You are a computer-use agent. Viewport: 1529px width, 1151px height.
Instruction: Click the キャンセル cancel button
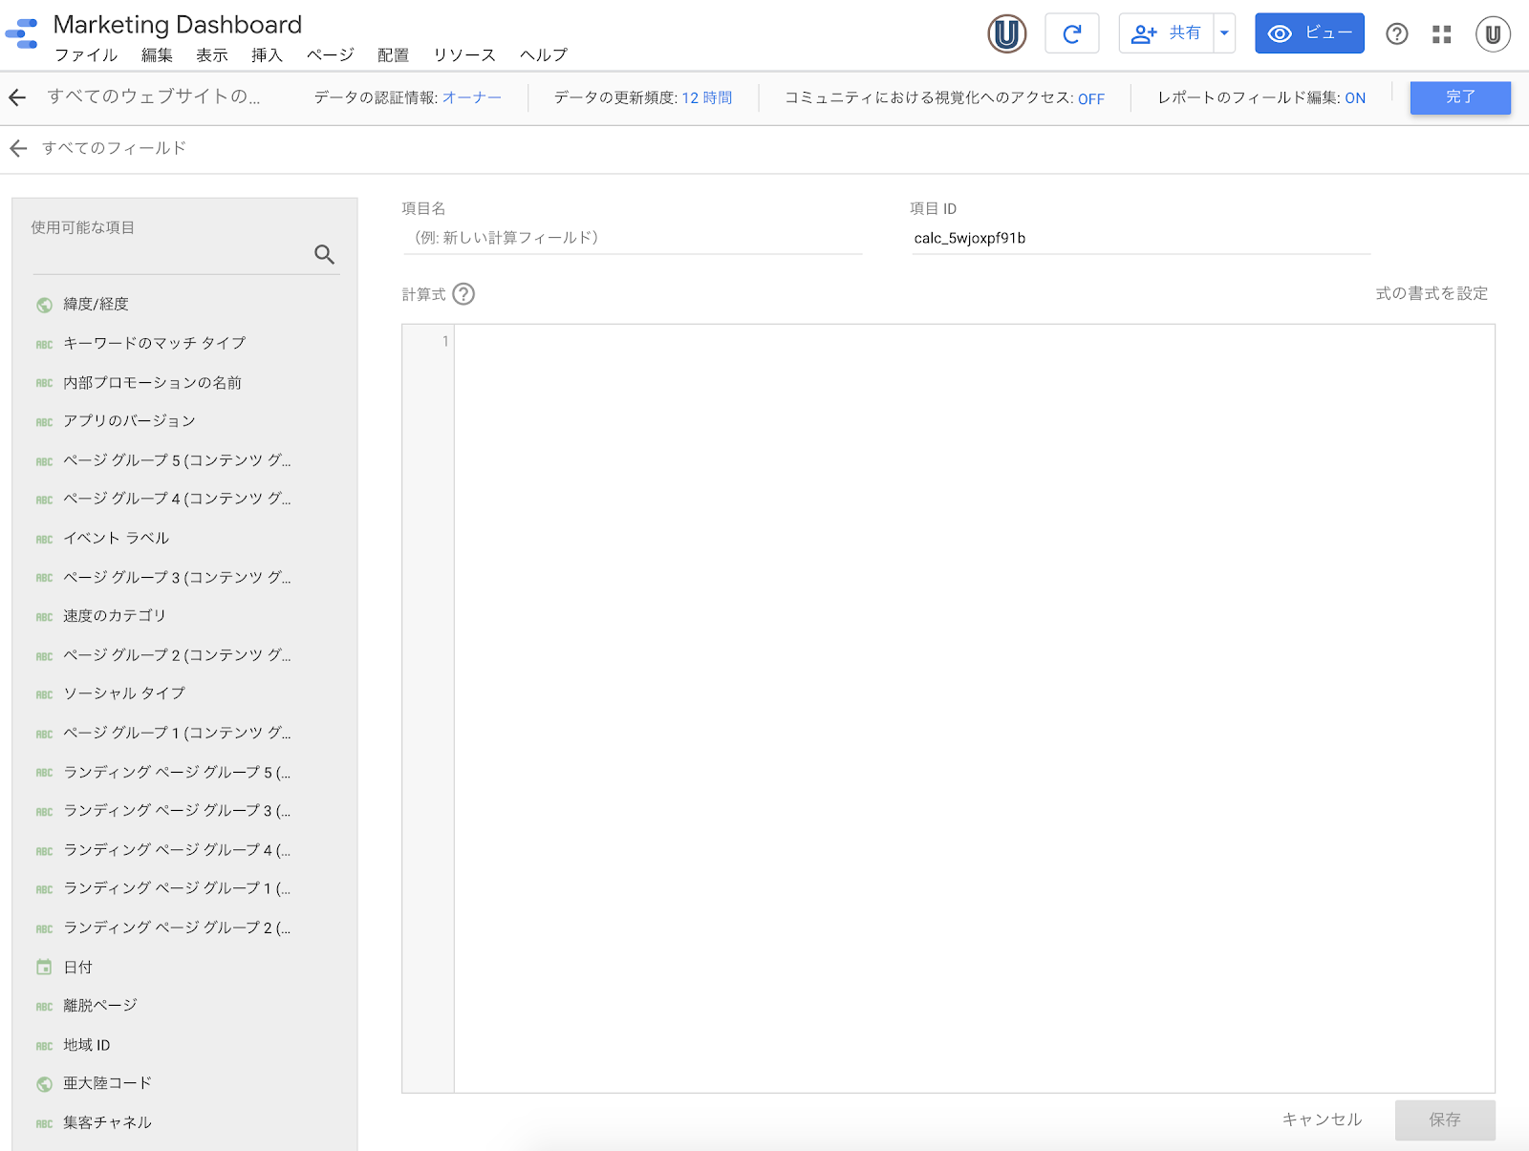1322,1119
